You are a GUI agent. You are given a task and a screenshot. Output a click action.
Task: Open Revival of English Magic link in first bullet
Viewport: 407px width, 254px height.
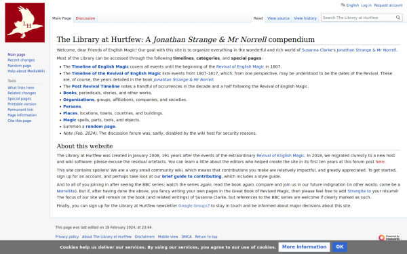click(x=240, y=66)
